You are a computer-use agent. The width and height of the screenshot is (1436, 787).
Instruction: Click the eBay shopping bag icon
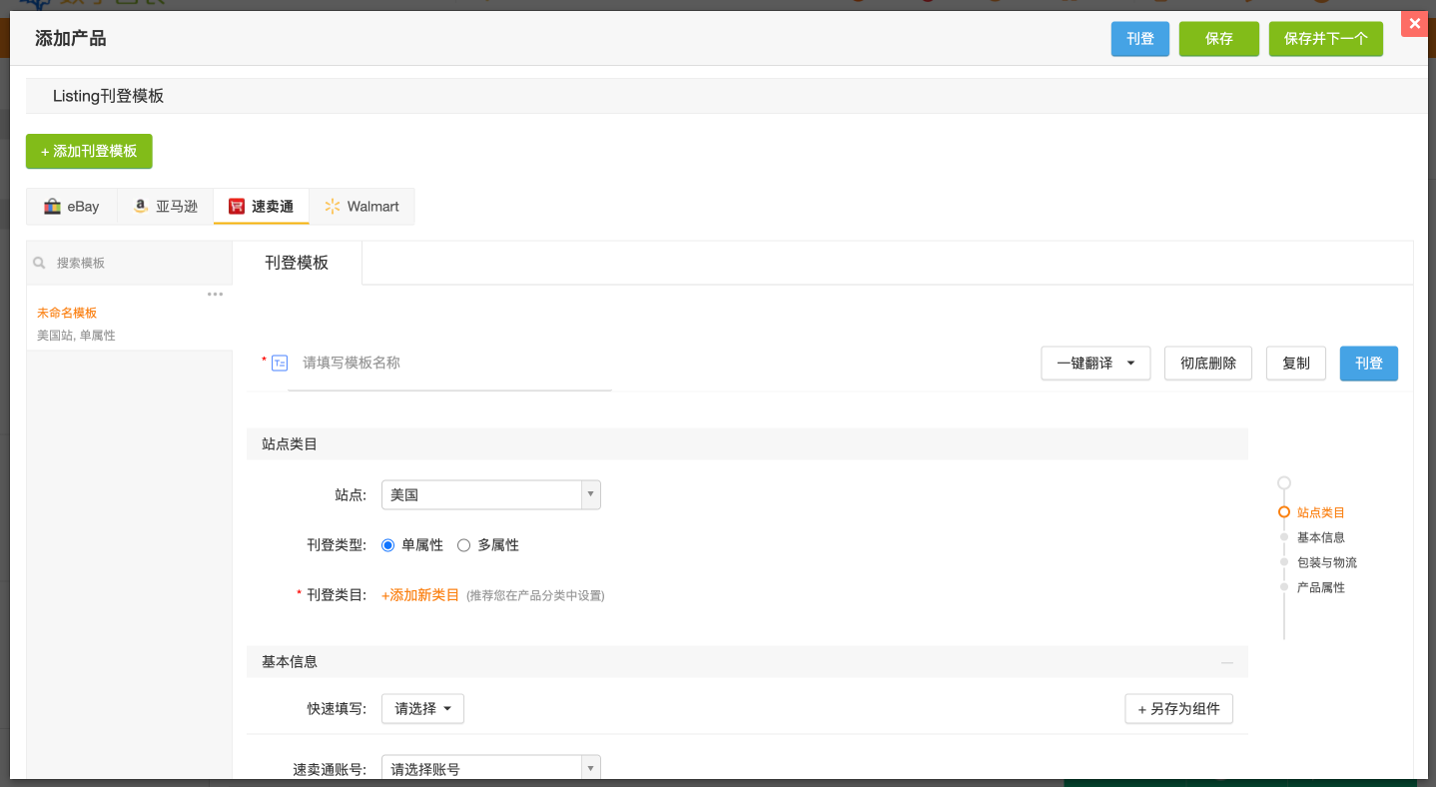[x=52, y=207]
